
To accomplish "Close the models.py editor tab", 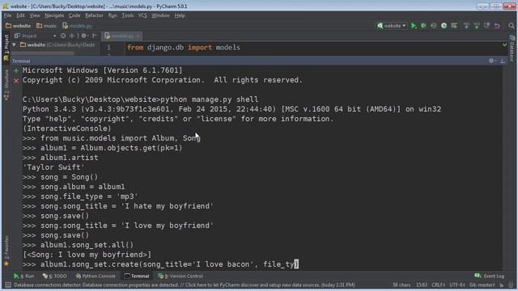I will (138, 36).
